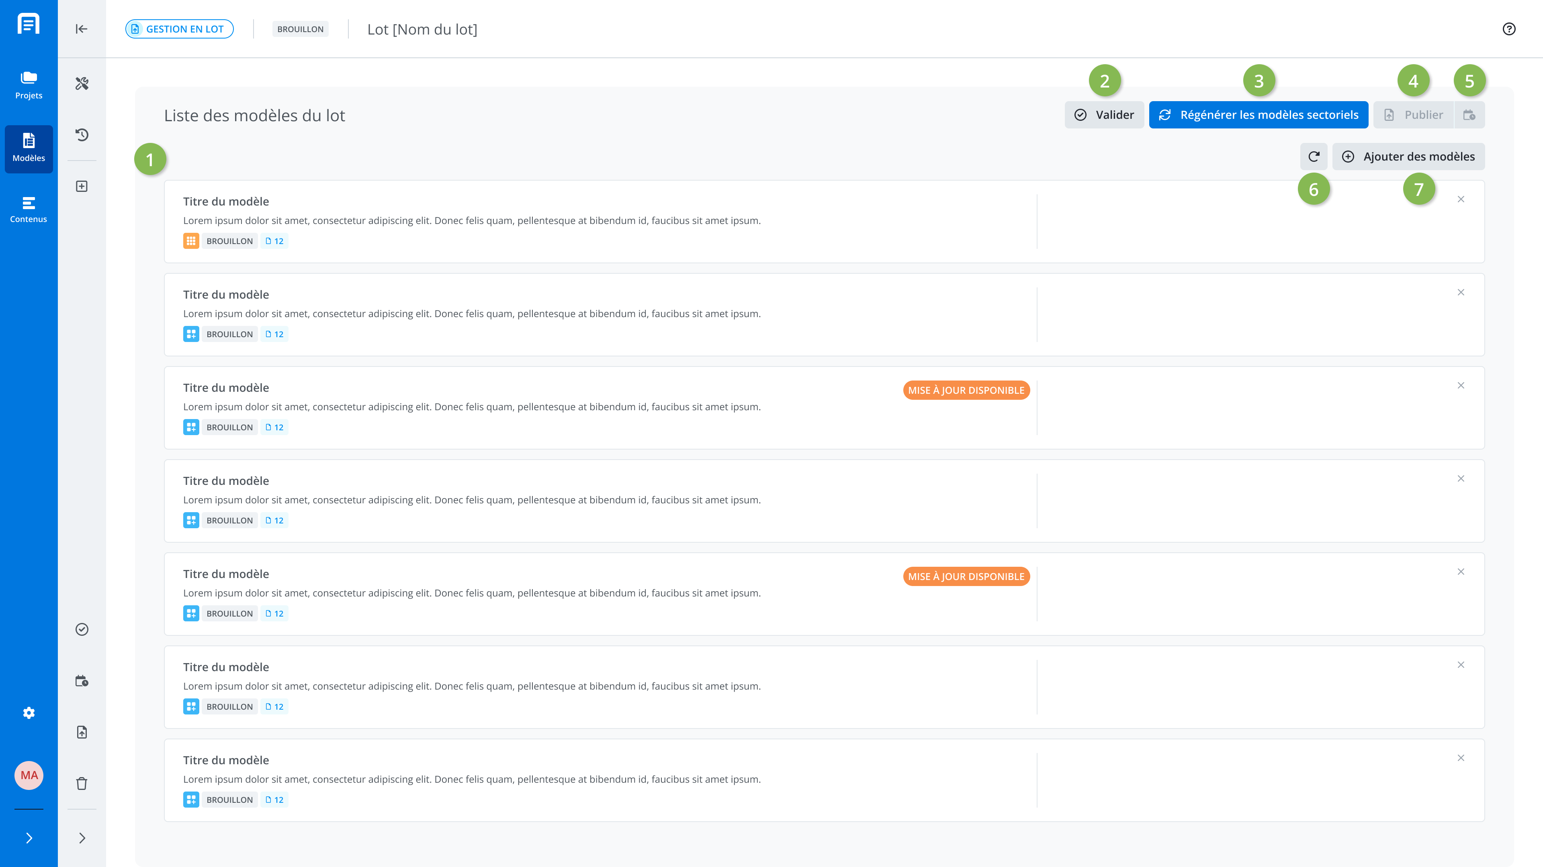Open the settings gear
This screenshot has height=867, width=1543.
click(29, 712)
